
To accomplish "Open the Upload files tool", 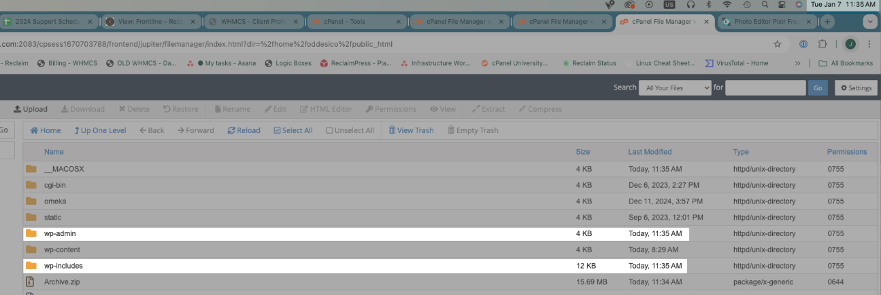I will 31,109.
